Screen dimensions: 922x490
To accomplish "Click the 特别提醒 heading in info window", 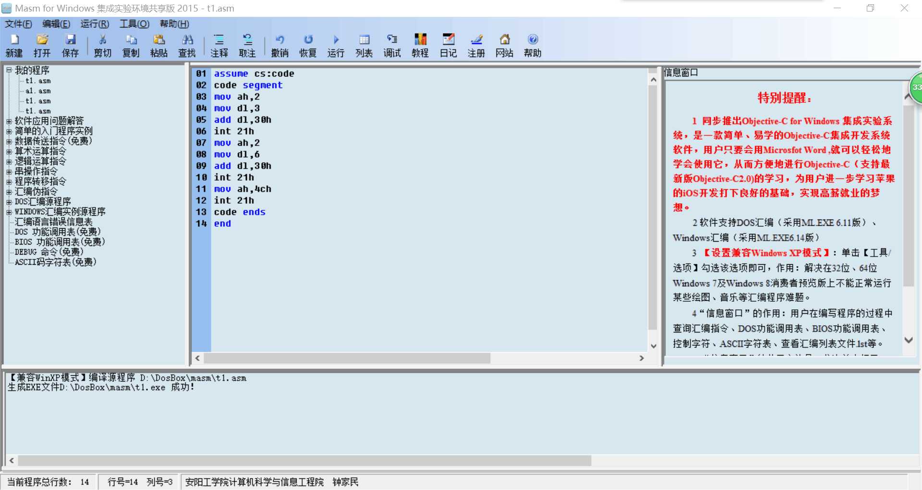I will pos(785,98).
